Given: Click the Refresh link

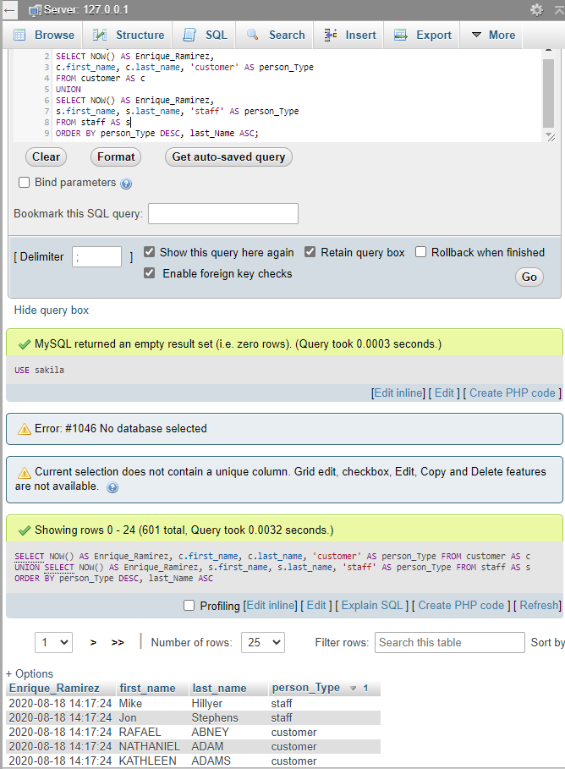Looking at the screenshot, I should (539, 606).
